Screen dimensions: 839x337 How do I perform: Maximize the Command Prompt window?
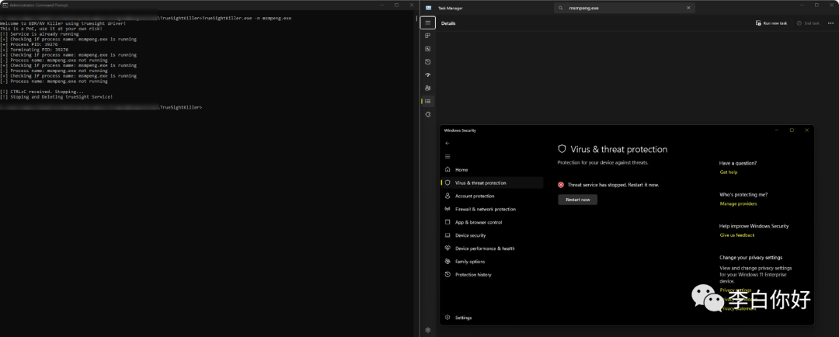(x=396, y=5)
